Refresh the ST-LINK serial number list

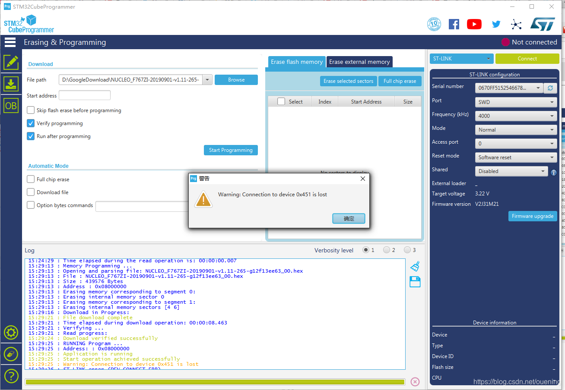[550, 88]
